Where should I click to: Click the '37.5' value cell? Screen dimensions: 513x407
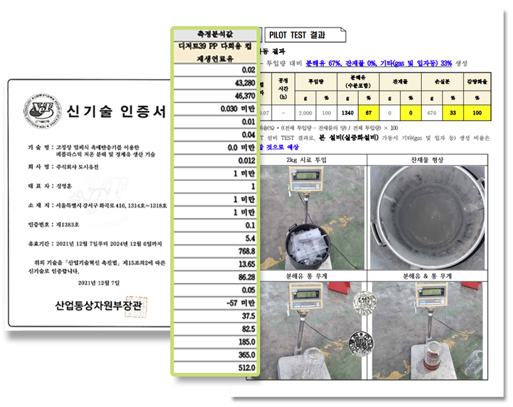(x=215, y=316)
